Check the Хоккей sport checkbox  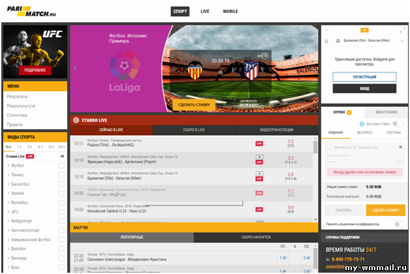[x=61, y=193]
